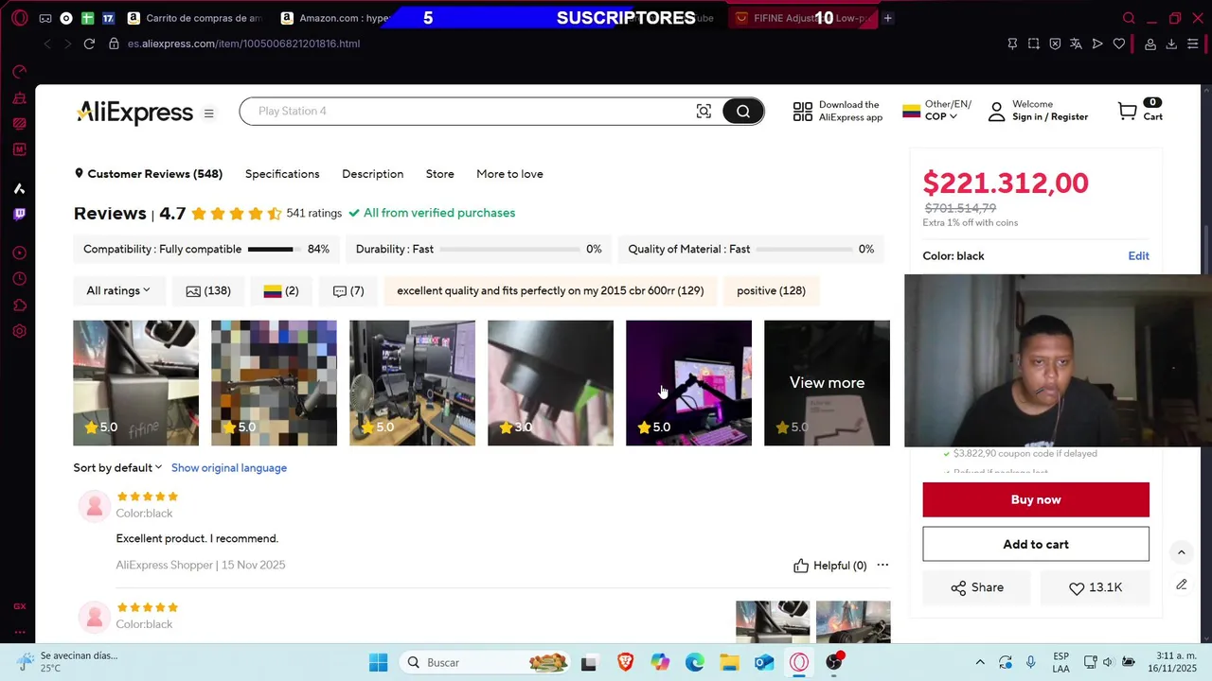
Task: Open Brave browser from taskbar
Action: tap(625, 662)
